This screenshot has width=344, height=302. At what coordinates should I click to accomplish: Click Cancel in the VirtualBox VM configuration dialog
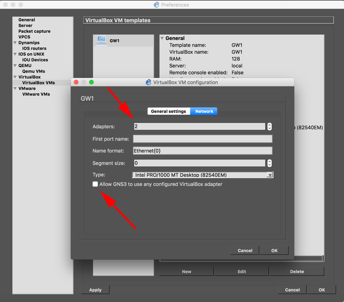point(245,250)
